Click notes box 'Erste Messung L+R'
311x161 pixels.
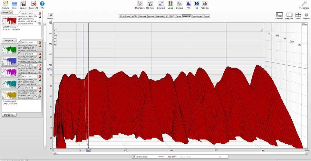tap(22, 31)
